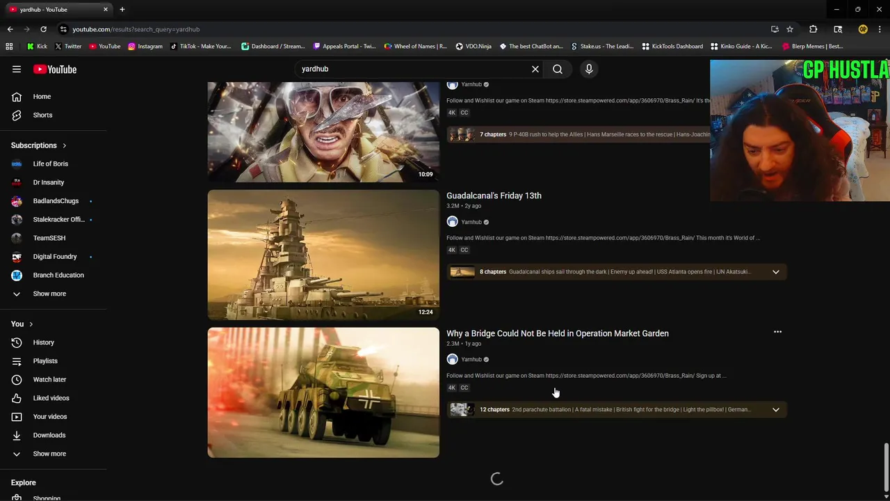Expand chapters of Guadalcanal's Friday 13th
The height and width of the screenshot is (501, 890).
(x=776, y=272)
